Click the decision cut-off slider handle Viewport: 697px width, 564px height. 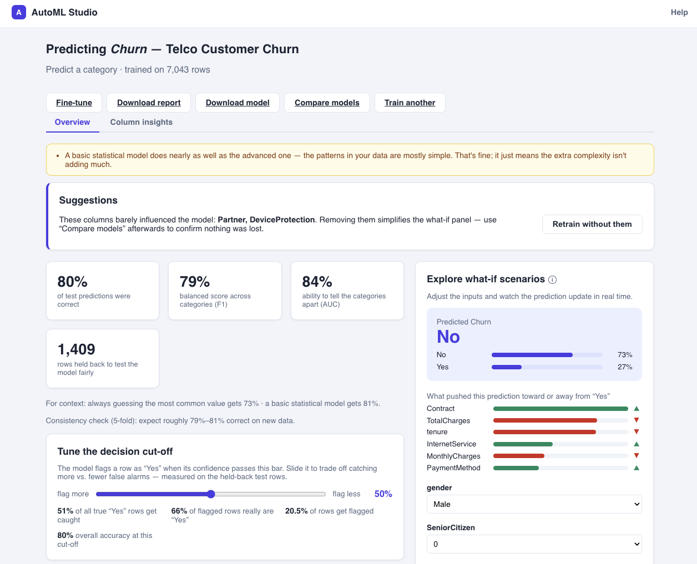pos(211,494)
